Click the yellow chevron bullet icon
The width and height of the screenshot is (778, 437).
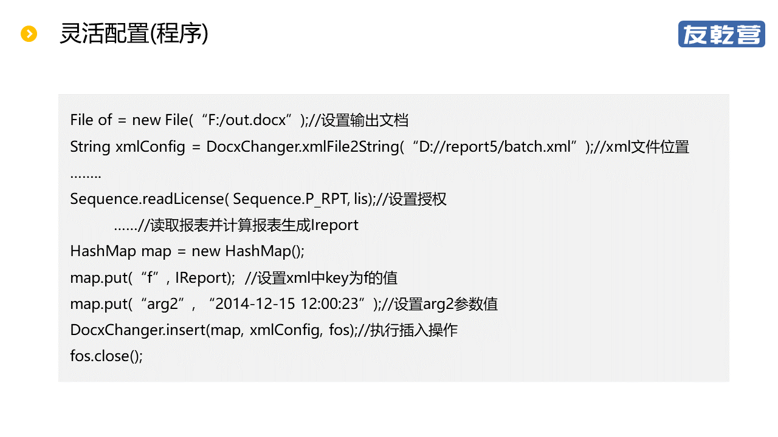coord(29,34)
